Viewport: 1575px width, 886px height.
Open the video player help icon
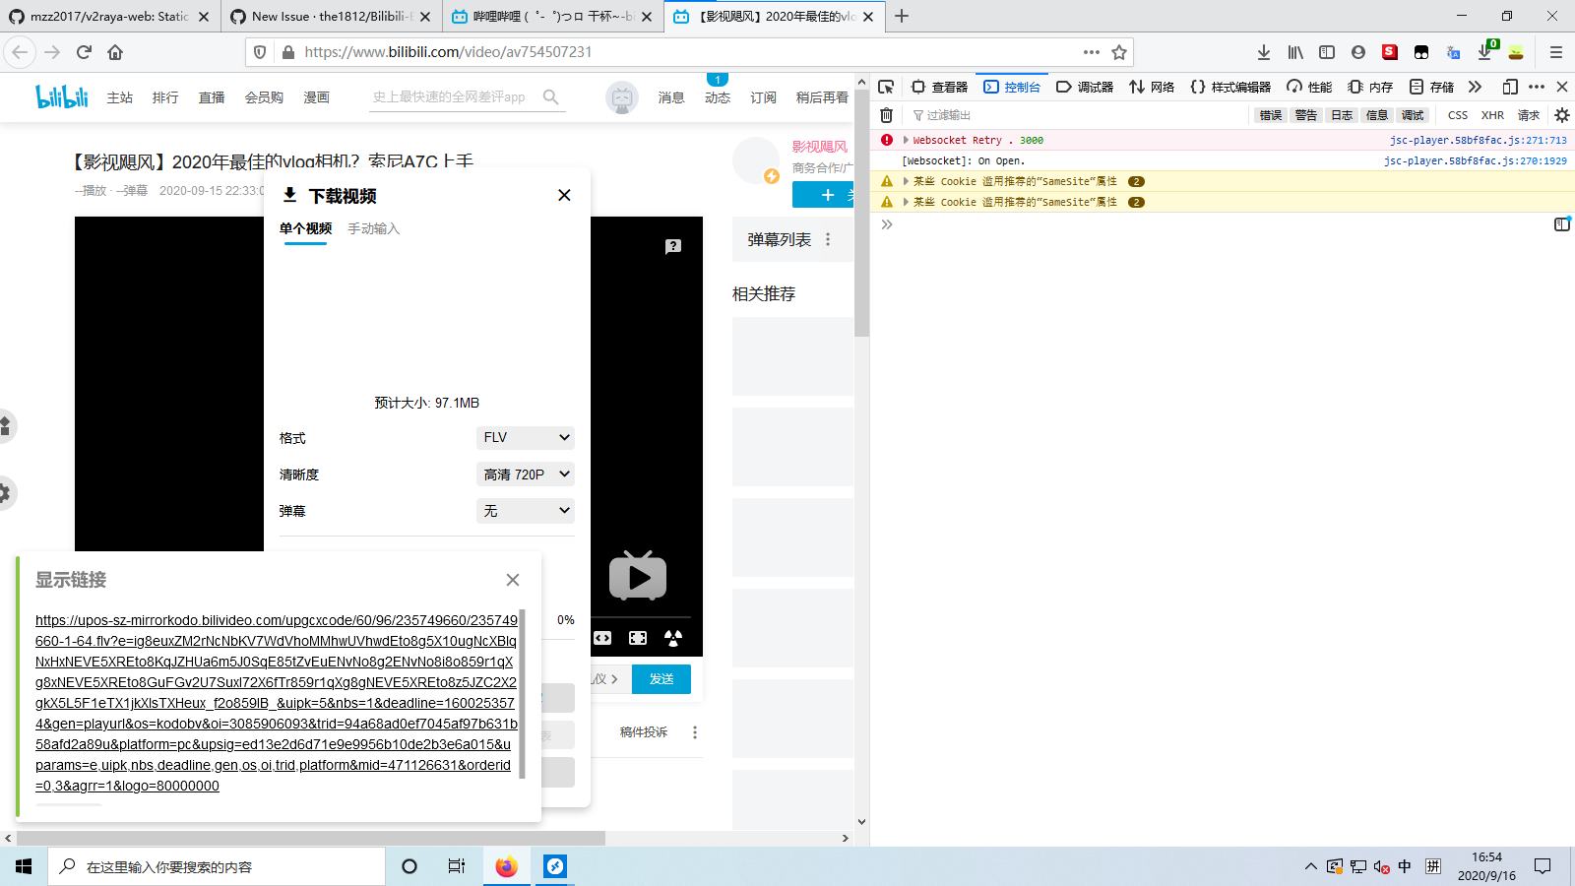(673, 246)
